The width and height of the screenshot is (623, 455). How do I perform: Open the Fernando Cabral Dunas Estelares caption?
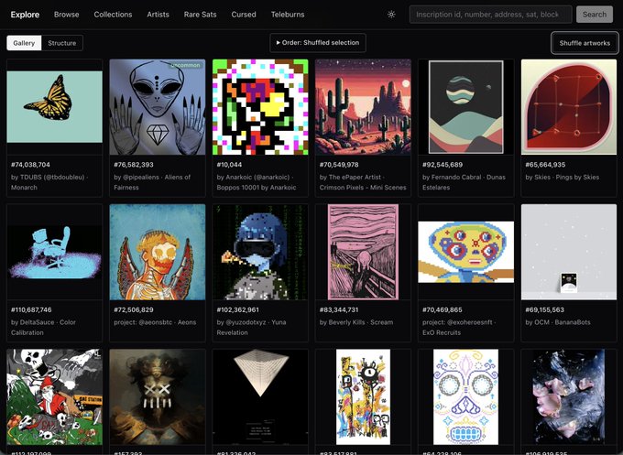pyautogui.click(x=465, y=182)
